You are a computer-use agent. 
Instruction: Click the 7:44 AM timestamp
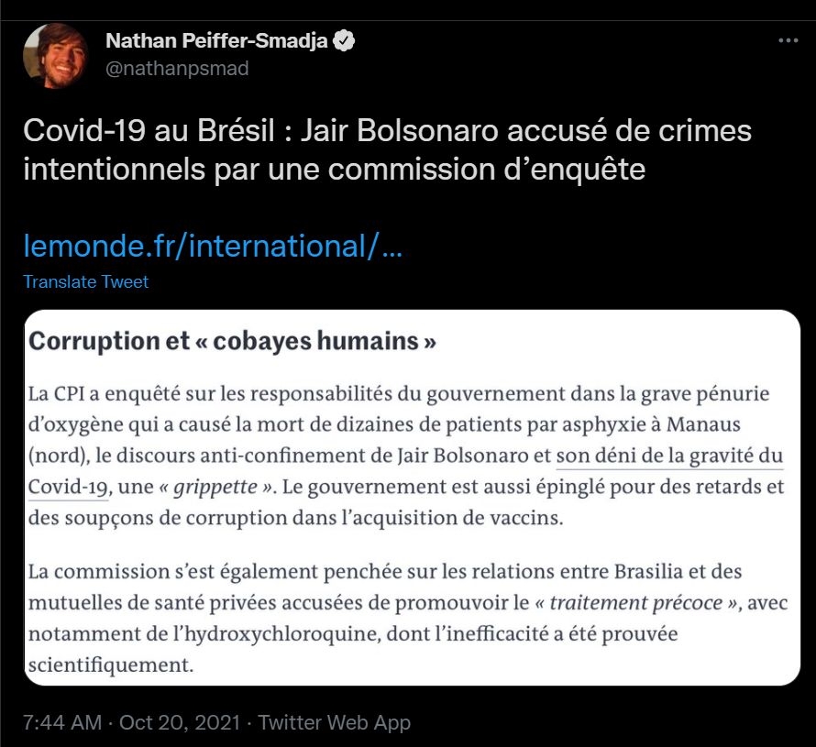click(62, 722)
